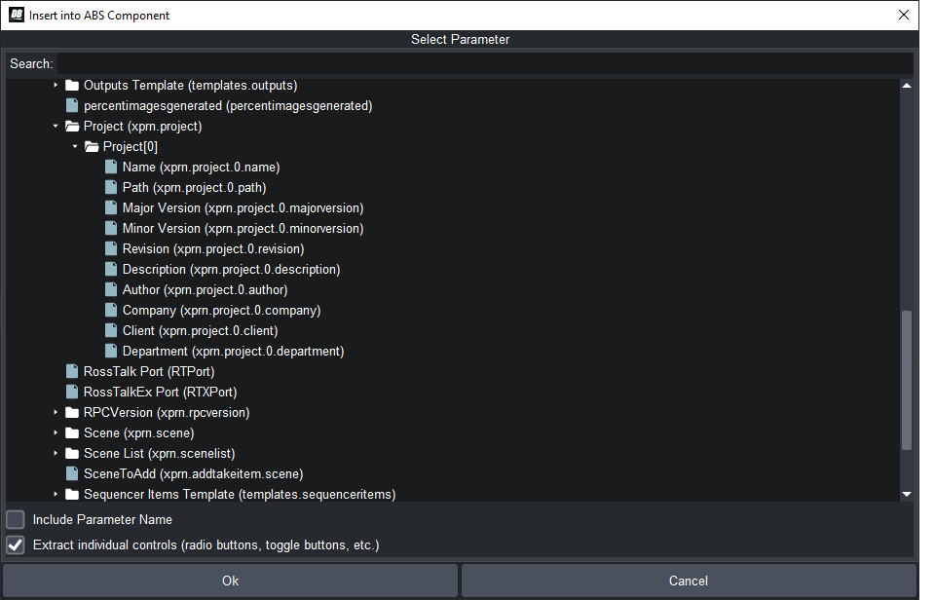
Task: Select the RossTalkEx Port (RTXPort) entry
Action: coord(160,392)
